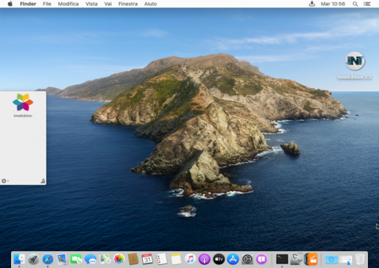The height and width of the screenshot is (268, 379).
Task: Open the Finder menu
Action: pos(28,4)
